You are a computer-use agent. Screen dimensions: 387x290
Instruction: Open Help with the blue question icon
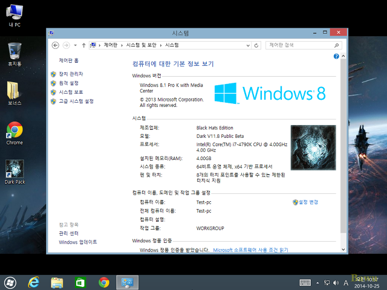tap(336, 56)
